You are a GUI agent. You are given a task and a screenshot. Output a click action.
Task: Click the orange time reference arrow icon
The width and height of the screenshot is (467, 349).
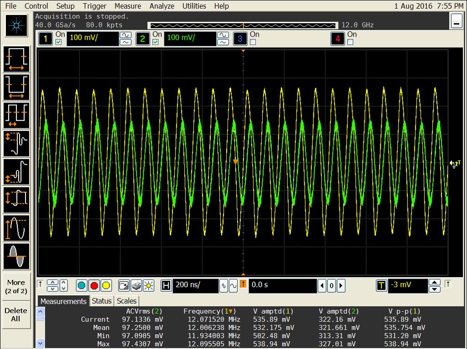click(x=243, y=284)
